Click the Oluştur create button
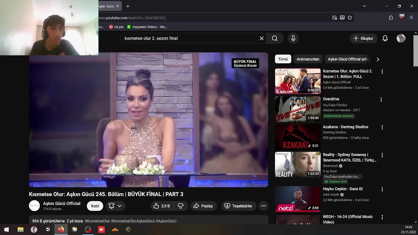 click(363, 39)
